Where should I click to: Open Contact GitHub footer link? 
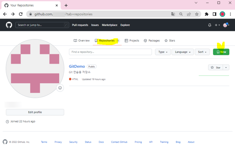tap(119, 142)
